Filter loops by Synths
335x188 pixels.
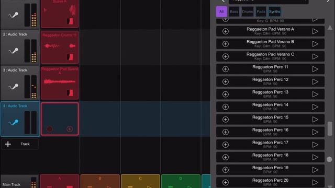(x=274, y=11)
